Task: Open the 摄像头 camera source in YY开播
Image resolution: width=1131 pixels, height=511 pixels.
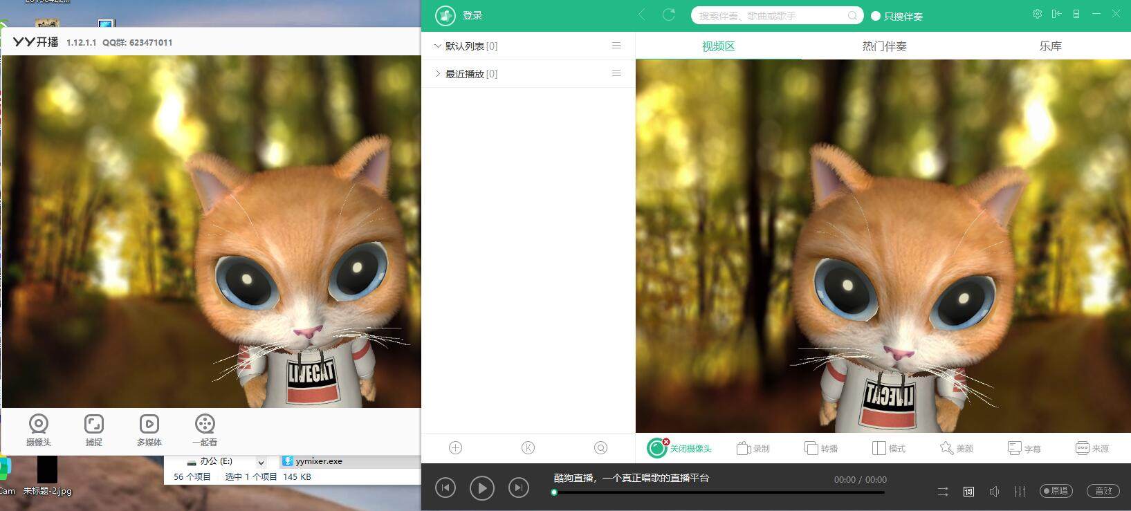Action: pos(39,429)
